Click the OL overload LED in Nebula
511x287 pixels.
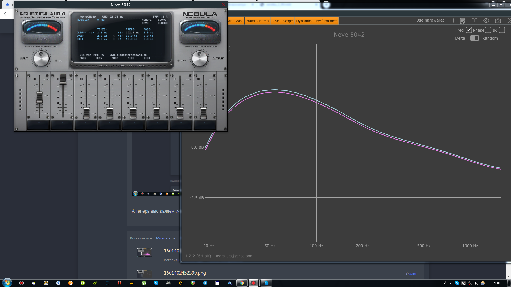[56, 61]
